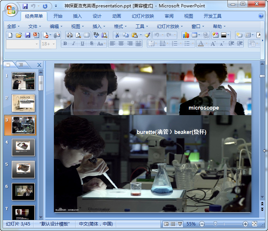Viewport: 268px width, 231px height.
Task: Open a file with the folder icon
Action: tap(18, 35)
